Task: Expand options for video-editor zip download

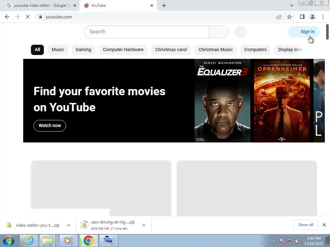Action: [69, 225]
